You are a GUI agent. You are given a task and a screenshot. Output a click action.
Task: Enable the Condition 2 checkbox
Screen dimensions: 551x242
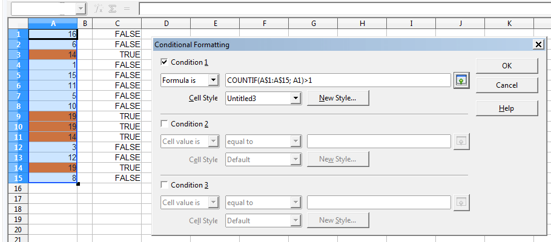click(x=165, y=124)
